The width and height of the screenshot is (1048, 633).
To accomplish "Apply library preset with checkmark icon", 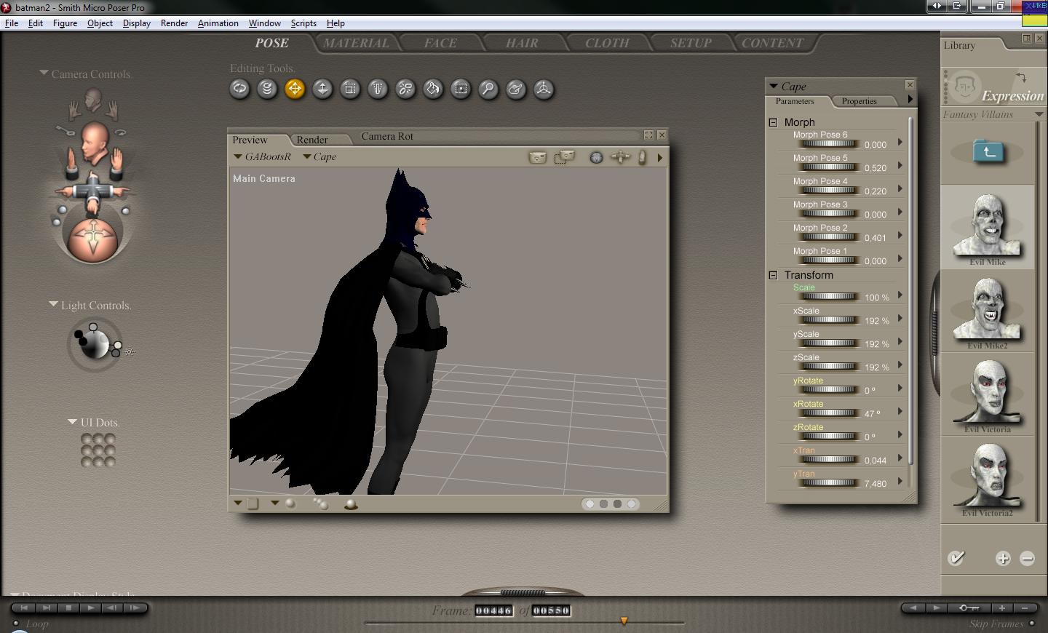I will [956, 558].
